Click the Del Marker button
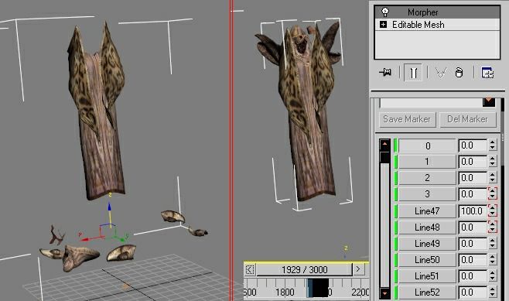 [467, 119]
